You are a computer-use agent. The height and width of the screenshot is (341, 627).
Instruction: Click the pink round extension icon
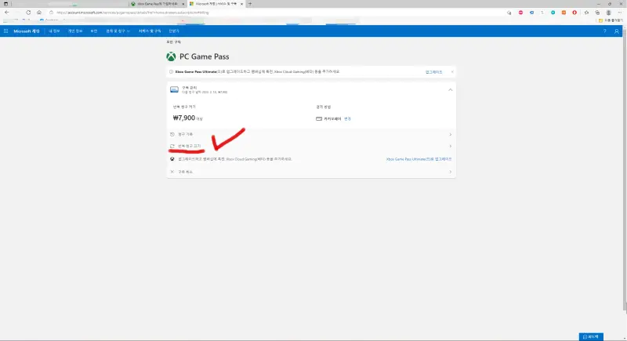(520, 13)
